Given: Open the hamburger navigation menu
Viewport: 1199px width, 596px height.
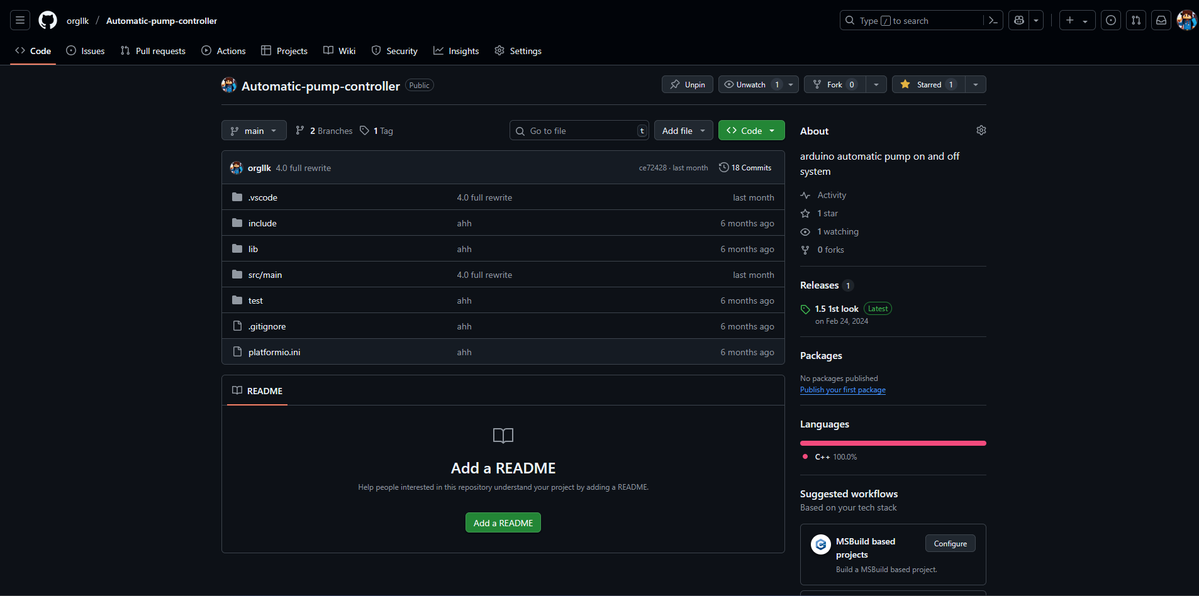Looking at the screenshot, I should (20, 20).
